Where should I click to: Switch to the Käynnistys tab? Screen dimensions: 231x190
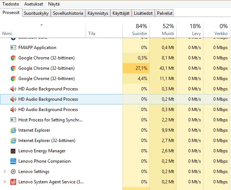pyautogui.click(x=98, y=13)
